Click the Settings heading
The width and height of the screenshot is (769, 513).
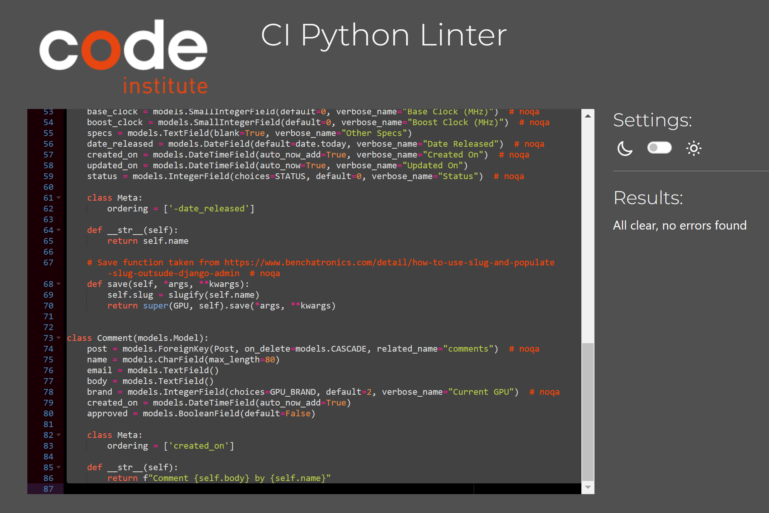pyautogui.click(x=652, y=120)
